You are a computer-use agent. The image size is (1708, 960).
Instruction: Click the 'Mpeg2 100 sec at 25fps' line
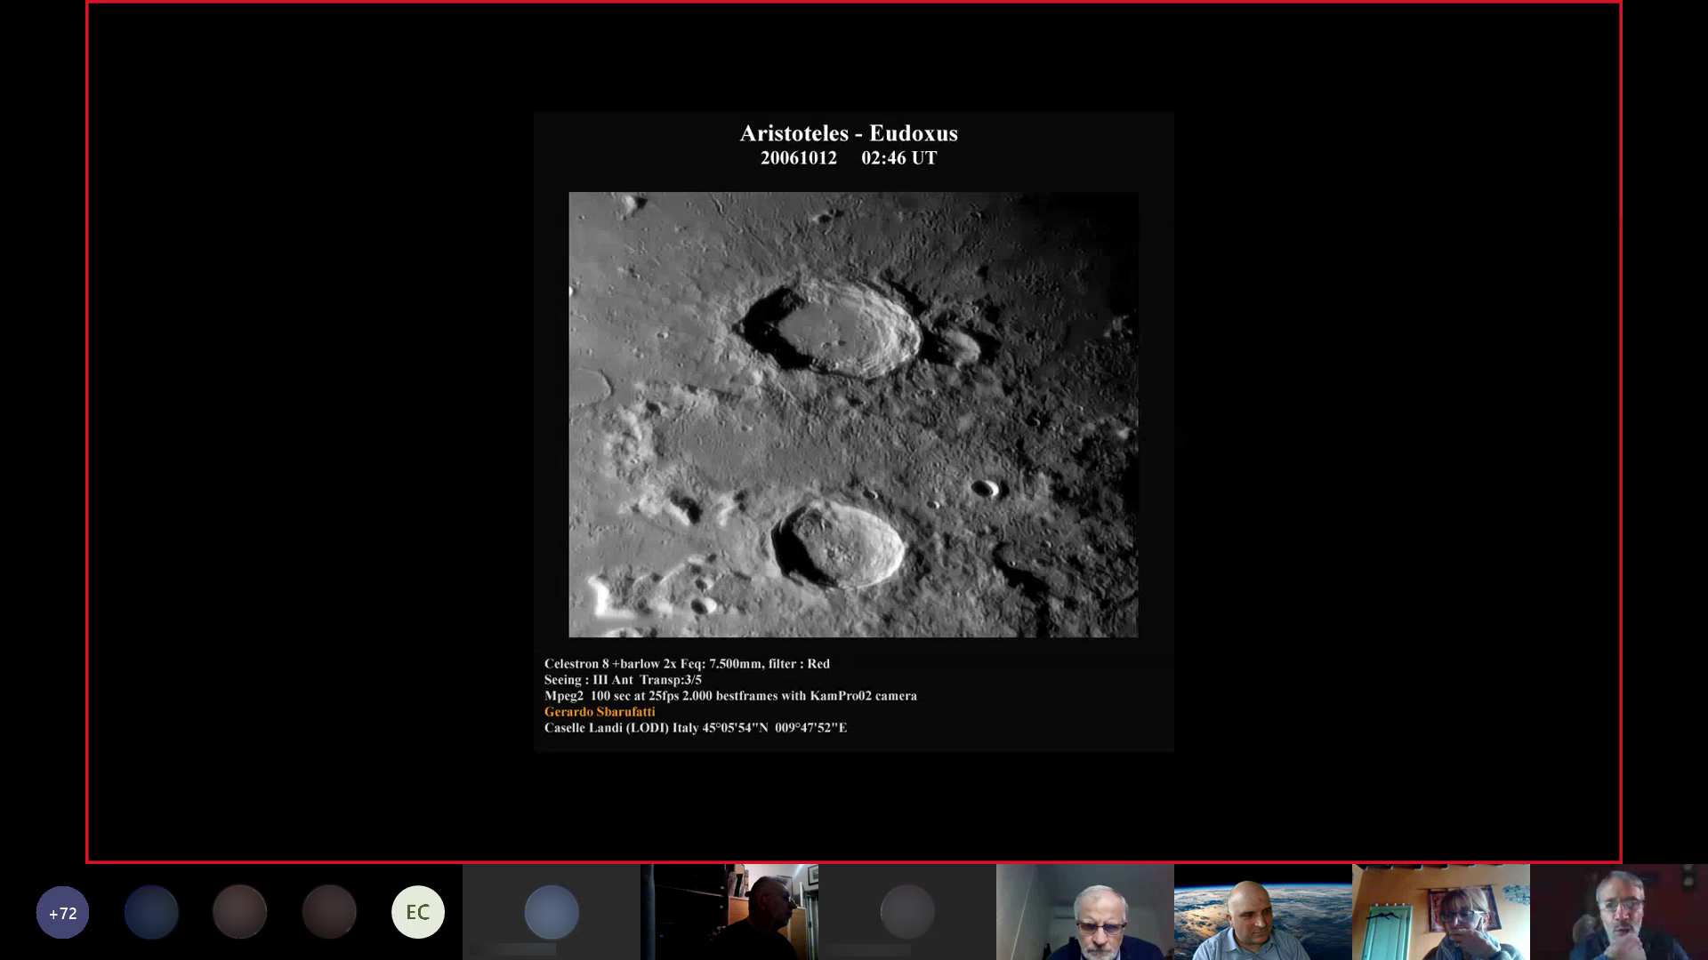click(x=730, y=696)
